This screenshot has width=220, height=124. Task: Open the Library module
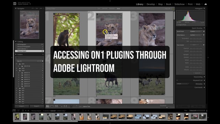coord(140,4)
